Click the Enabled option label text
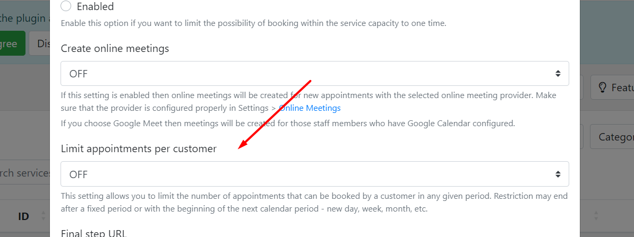Screen dimensions: 634x237 pos(95,6)
